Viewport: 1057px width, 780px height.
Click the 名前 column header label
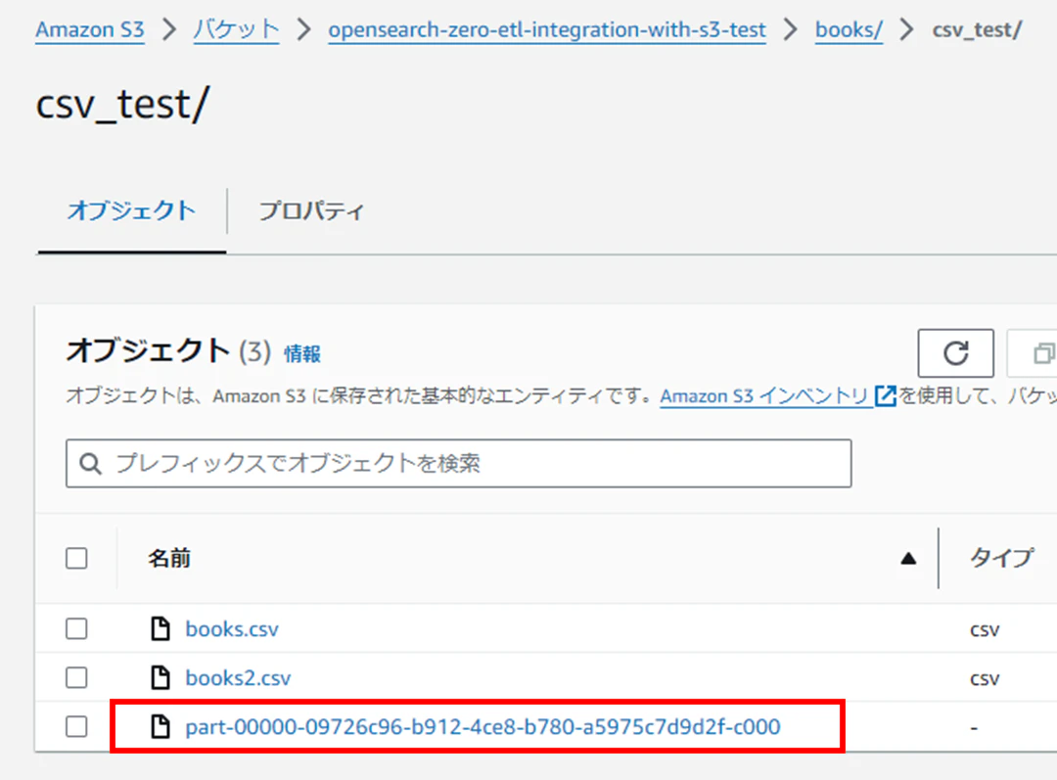(x=169, y=558)
